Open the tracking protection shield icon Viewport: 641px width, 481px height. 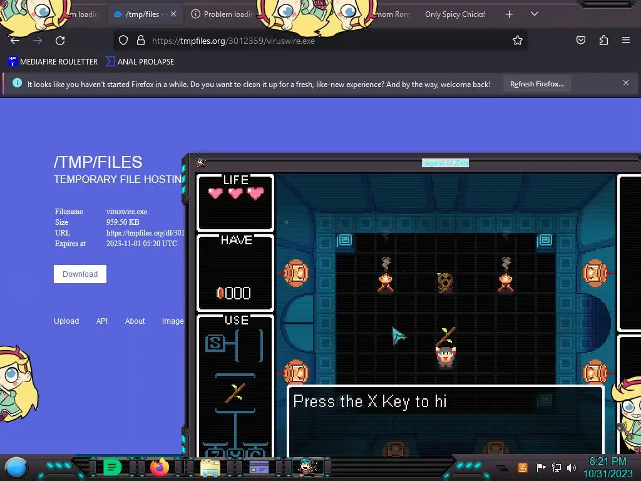pyautogui.click(x=123, y=40)
